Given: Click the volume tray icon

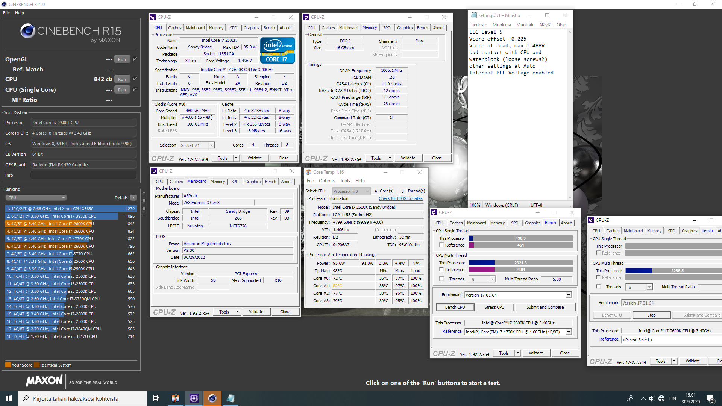Looking at the screenshot, I should tap(652, 398).
